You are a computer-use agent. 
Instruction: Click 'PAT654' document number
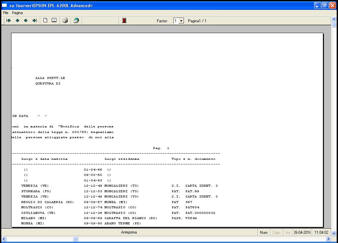[x=192, y=207]
